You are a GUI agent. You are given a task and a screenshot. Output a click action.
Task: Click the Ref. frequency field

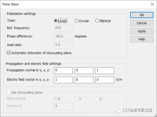click(63, 28)
